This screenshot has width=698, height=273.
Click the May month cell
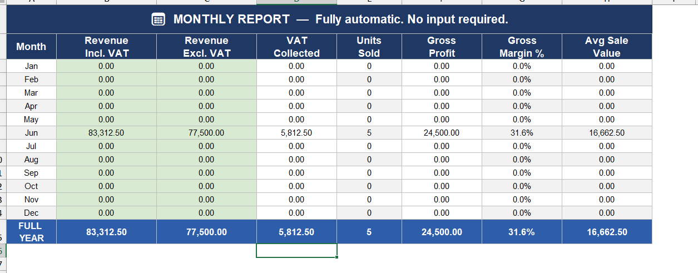pos(31,120)
